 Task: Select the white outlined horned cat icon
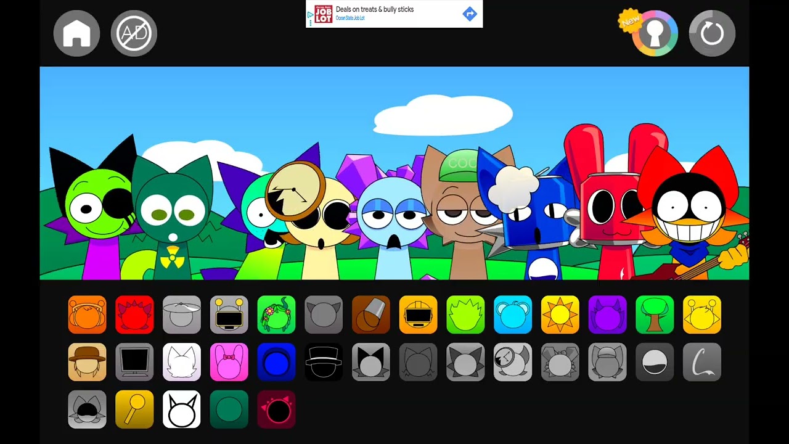[x=182, y=409]
